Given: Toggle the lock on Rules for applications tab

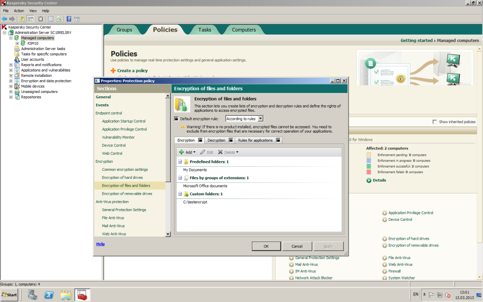Looking at the screenshot, I should 278,140.
